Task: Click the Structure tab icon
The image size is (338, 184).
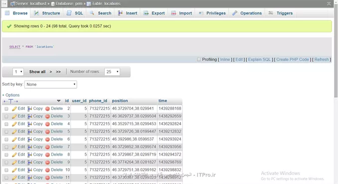Action: tap(36, 13)
